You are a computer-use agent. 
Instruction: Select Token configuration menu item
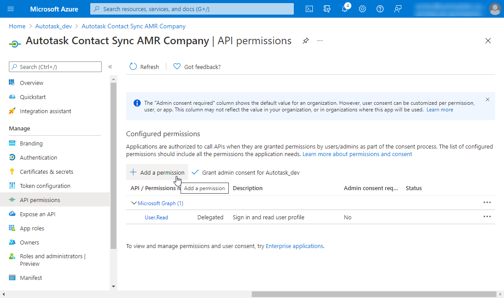(x=45, y=186)
